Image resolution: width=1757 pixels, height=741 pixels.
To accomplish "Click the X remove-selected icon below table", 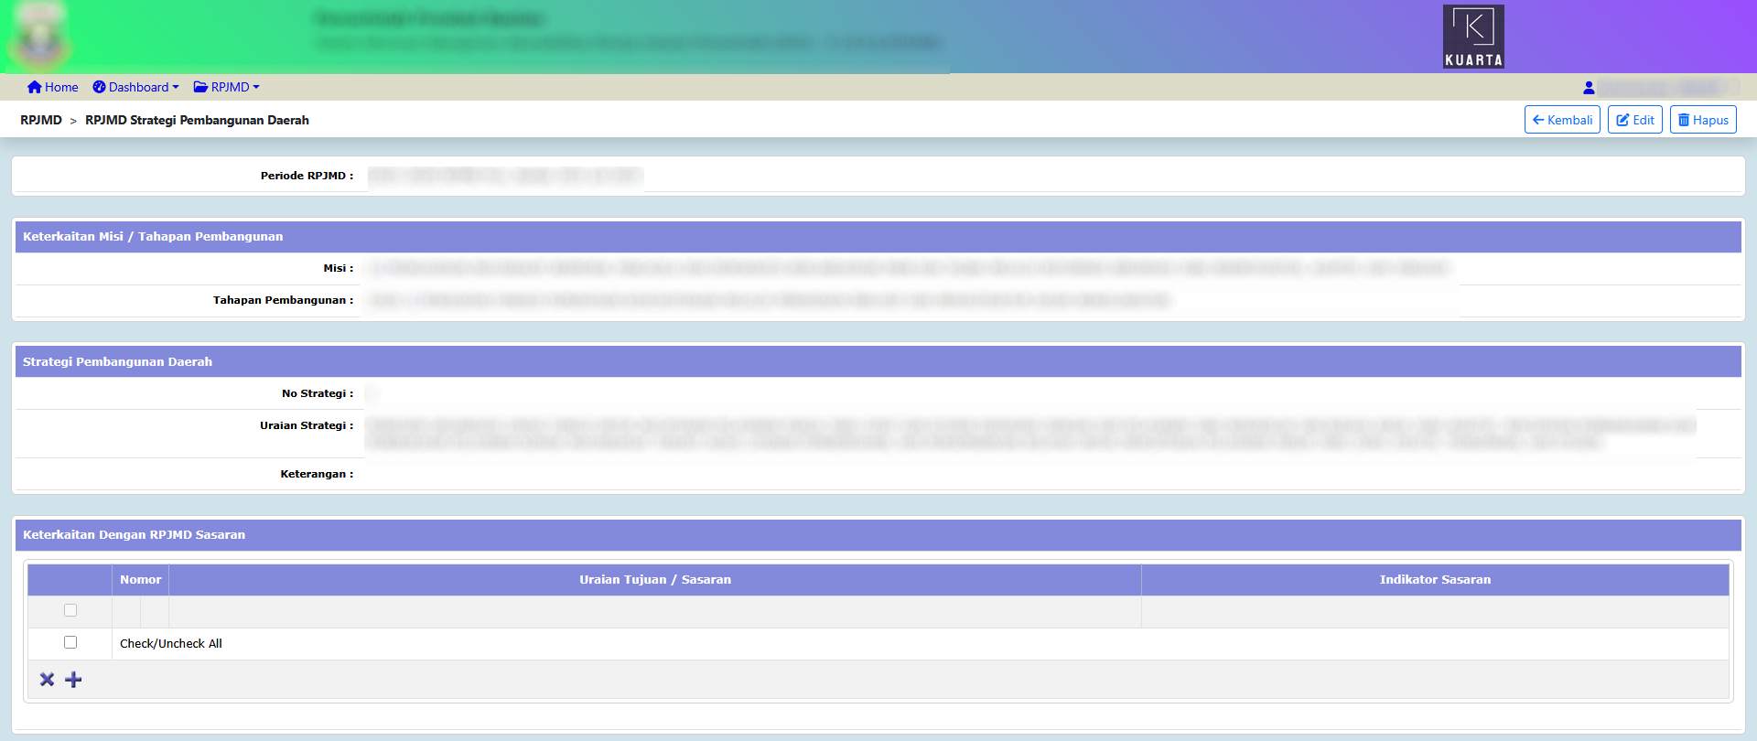I will [48, 680].
